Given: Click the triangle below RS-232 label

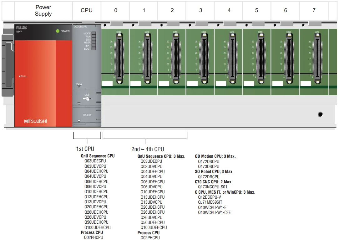Looking at the screenshot, I should coord(79,121).
